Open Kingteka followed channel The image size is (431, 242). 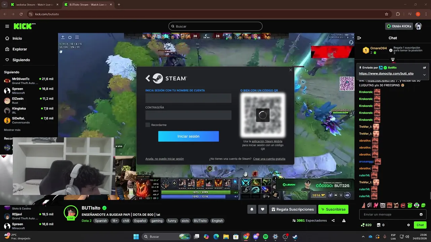[29, 110]
